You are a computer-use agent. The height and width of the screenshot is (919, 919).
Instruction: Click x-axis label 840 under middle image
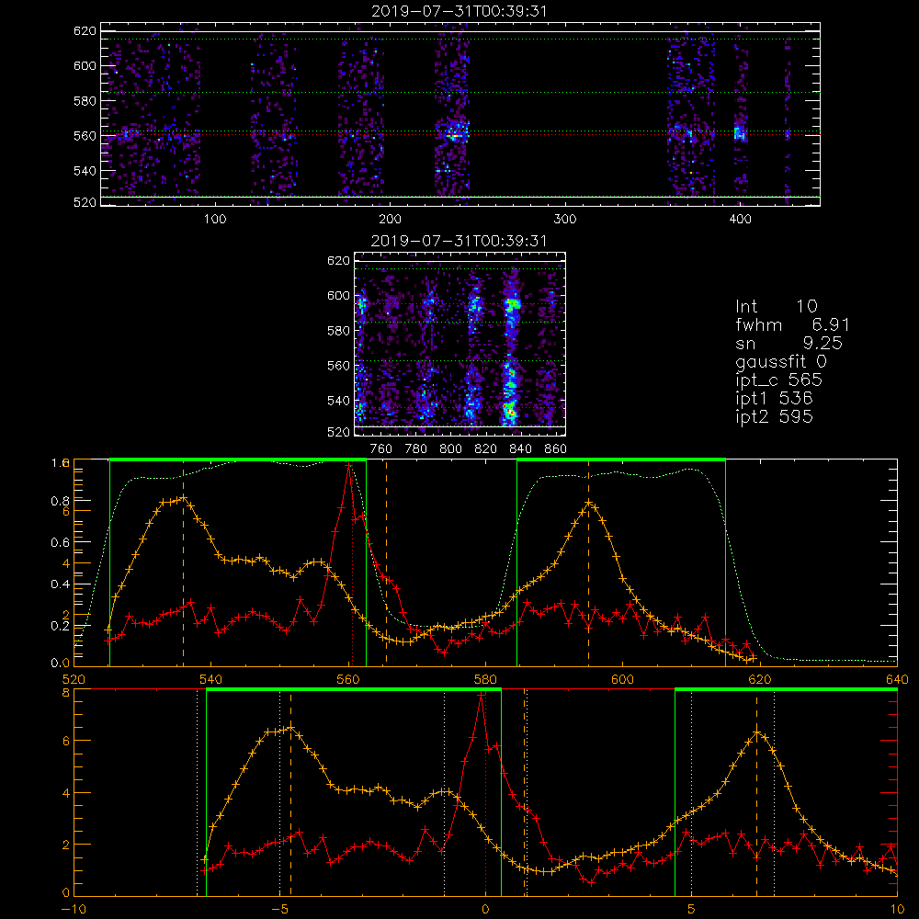520,449
